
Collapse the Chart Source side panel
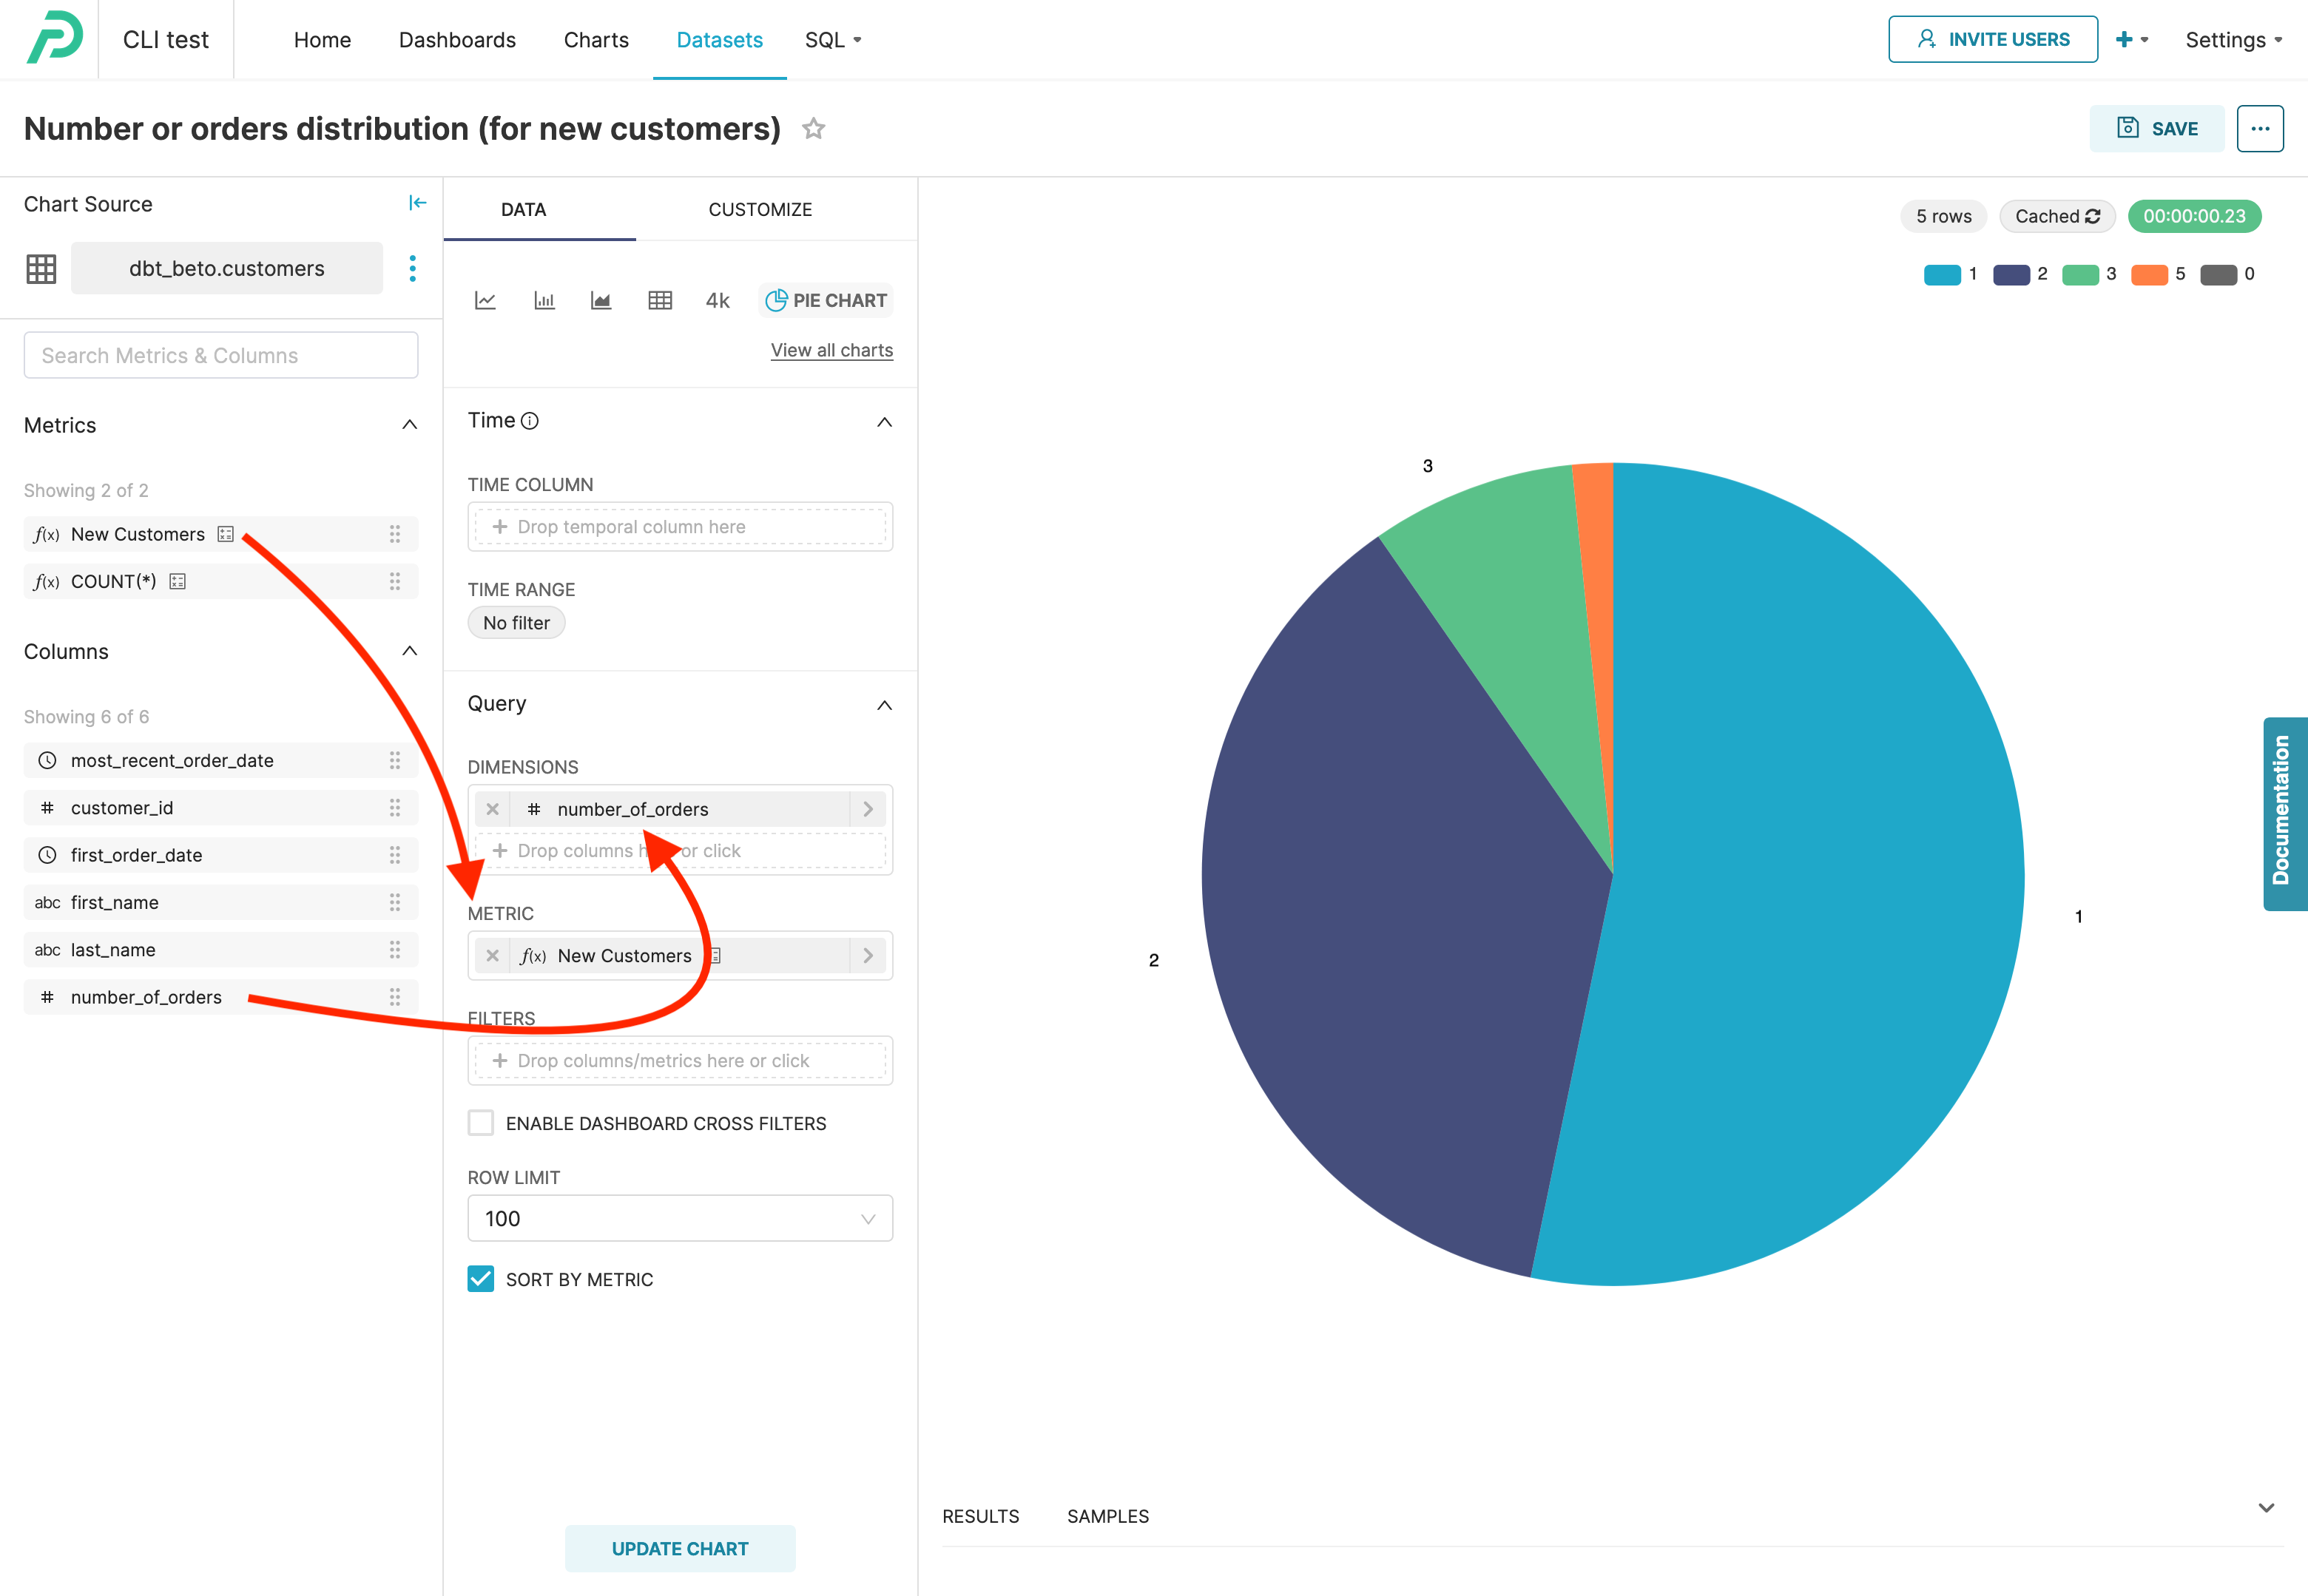tap(417, 203)
